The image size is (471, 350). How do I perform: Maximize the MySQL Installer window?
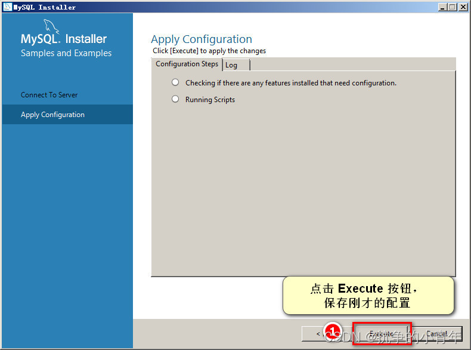point(452,7)
